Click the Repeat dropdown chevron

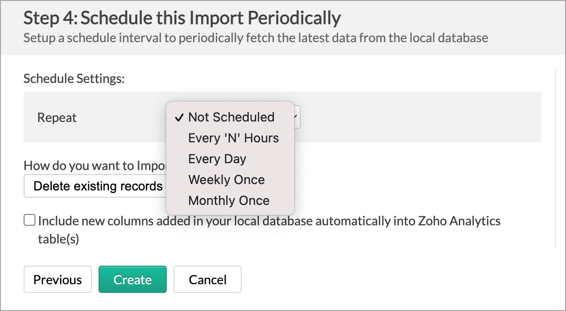pyautogui.click(x=296, y=117)
